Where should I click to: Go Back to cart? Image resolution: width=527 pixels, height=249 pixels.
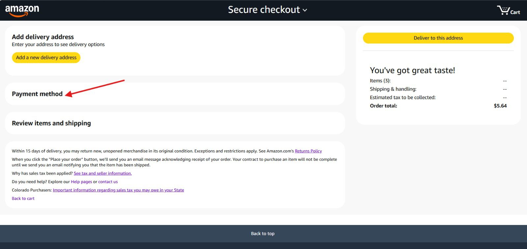[x=23, y=198]
